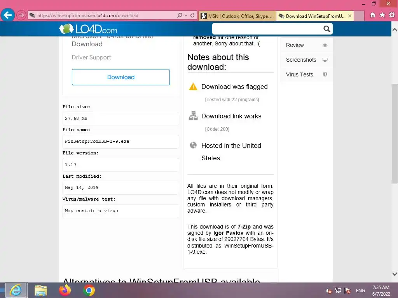
Task: Click the eye icon beside Review
Action: pyautogui.click(x=325, y=45)
